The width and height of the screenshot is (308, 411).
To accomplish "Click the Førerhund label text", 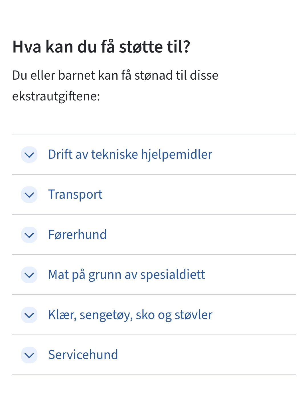I will pos(77,235).
